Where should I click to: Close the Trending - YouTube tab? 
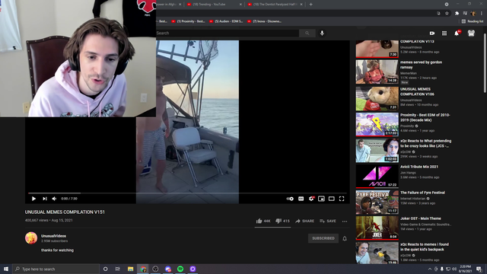(240, 5)
